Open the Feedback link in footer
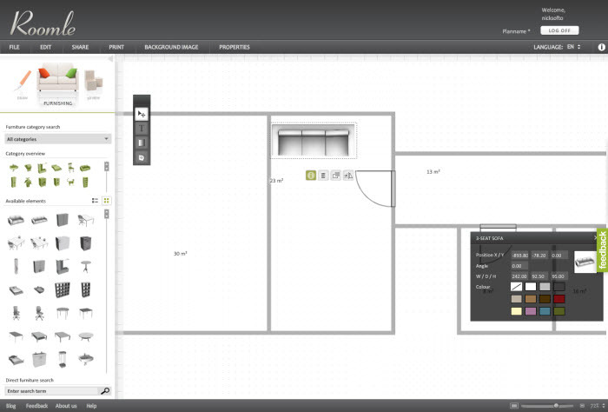Viewport: 608px width, 412px height. pyautogui.click(x=36, y=406)
